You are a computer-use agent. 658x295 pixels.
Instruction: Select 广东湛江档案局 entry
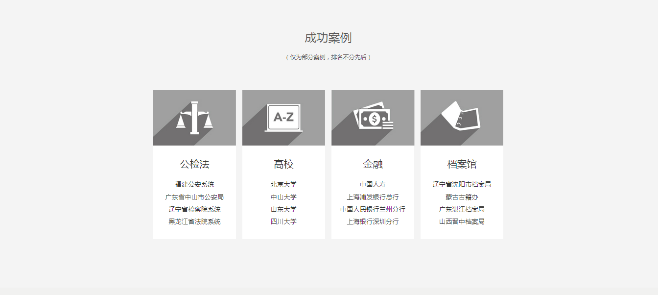[x=462, y=209]
